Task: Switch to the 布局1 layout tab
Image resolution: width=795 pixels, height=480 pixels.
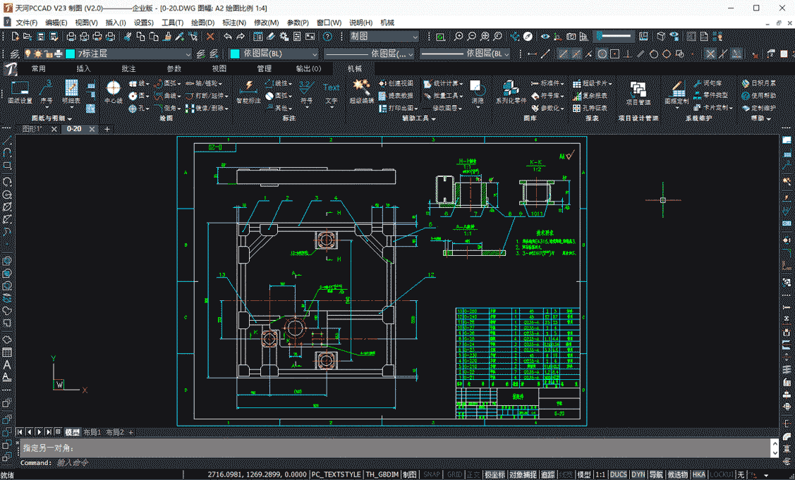Action: tap(92, 432)
